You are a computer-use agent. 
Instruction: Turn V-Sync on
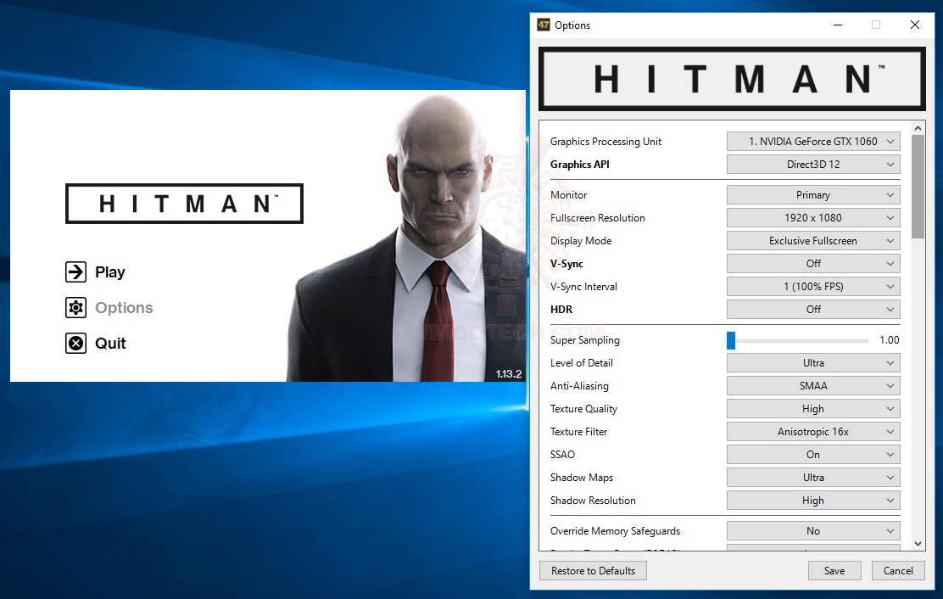[812, 263]
